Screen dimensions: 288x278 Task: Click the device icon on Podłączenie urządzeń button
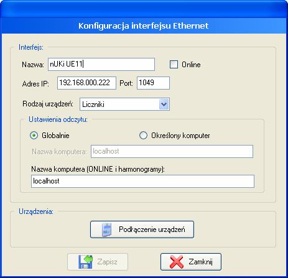pyautogui.click(x=107, y=229)
